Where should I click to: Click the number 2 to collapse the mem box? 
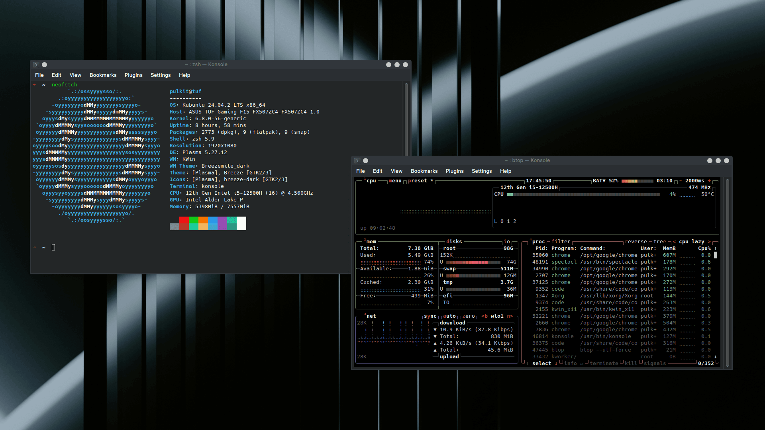coord(365,240)
